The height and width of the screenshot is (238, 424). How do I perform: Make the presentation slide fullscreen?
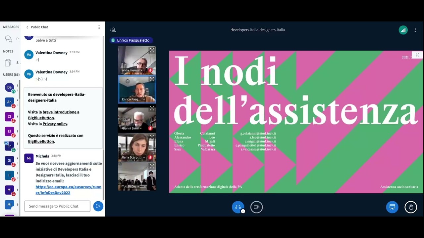[417, 55]
